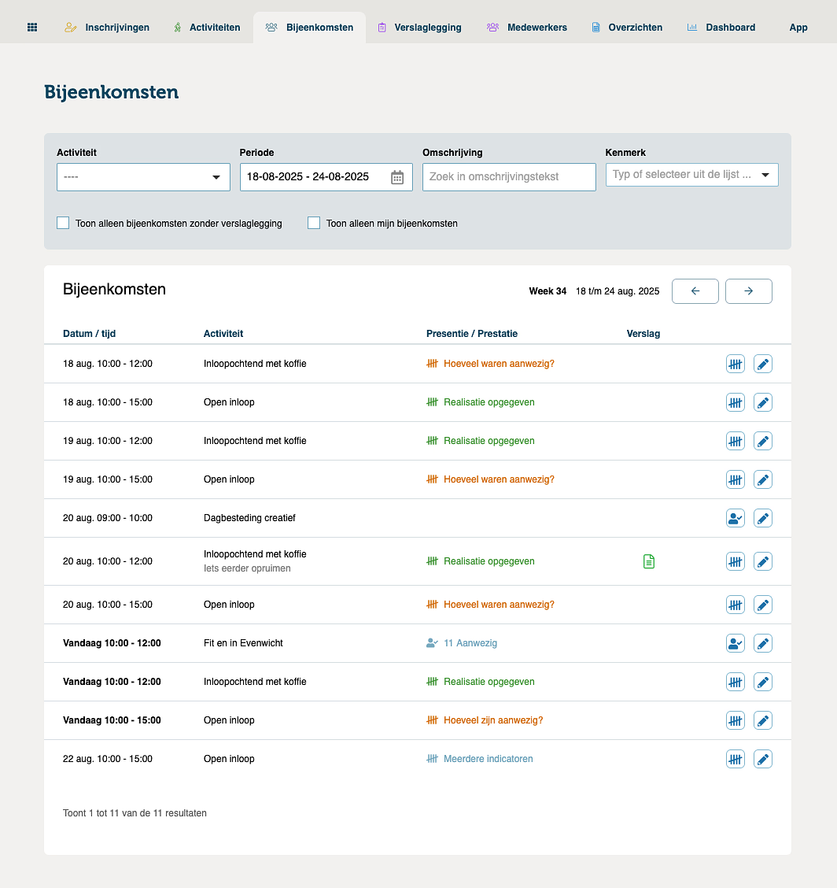
Task: Open green report document icon in Verslag column
Action: tap(649, 561)
